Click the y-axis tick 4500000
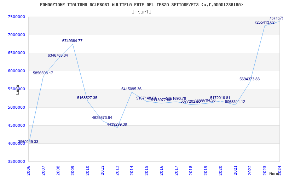Viewport: 283px width, 177px height. click(16, 126)
